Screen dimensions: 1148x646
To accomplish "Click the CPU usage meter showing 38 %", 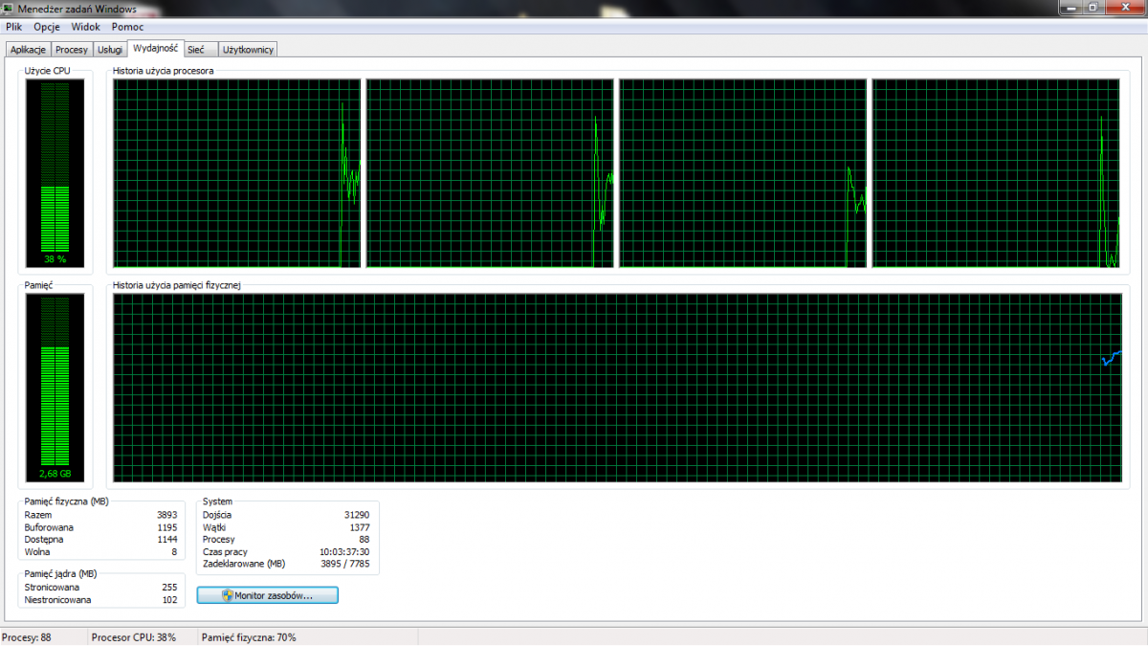I will click(55, 173).
